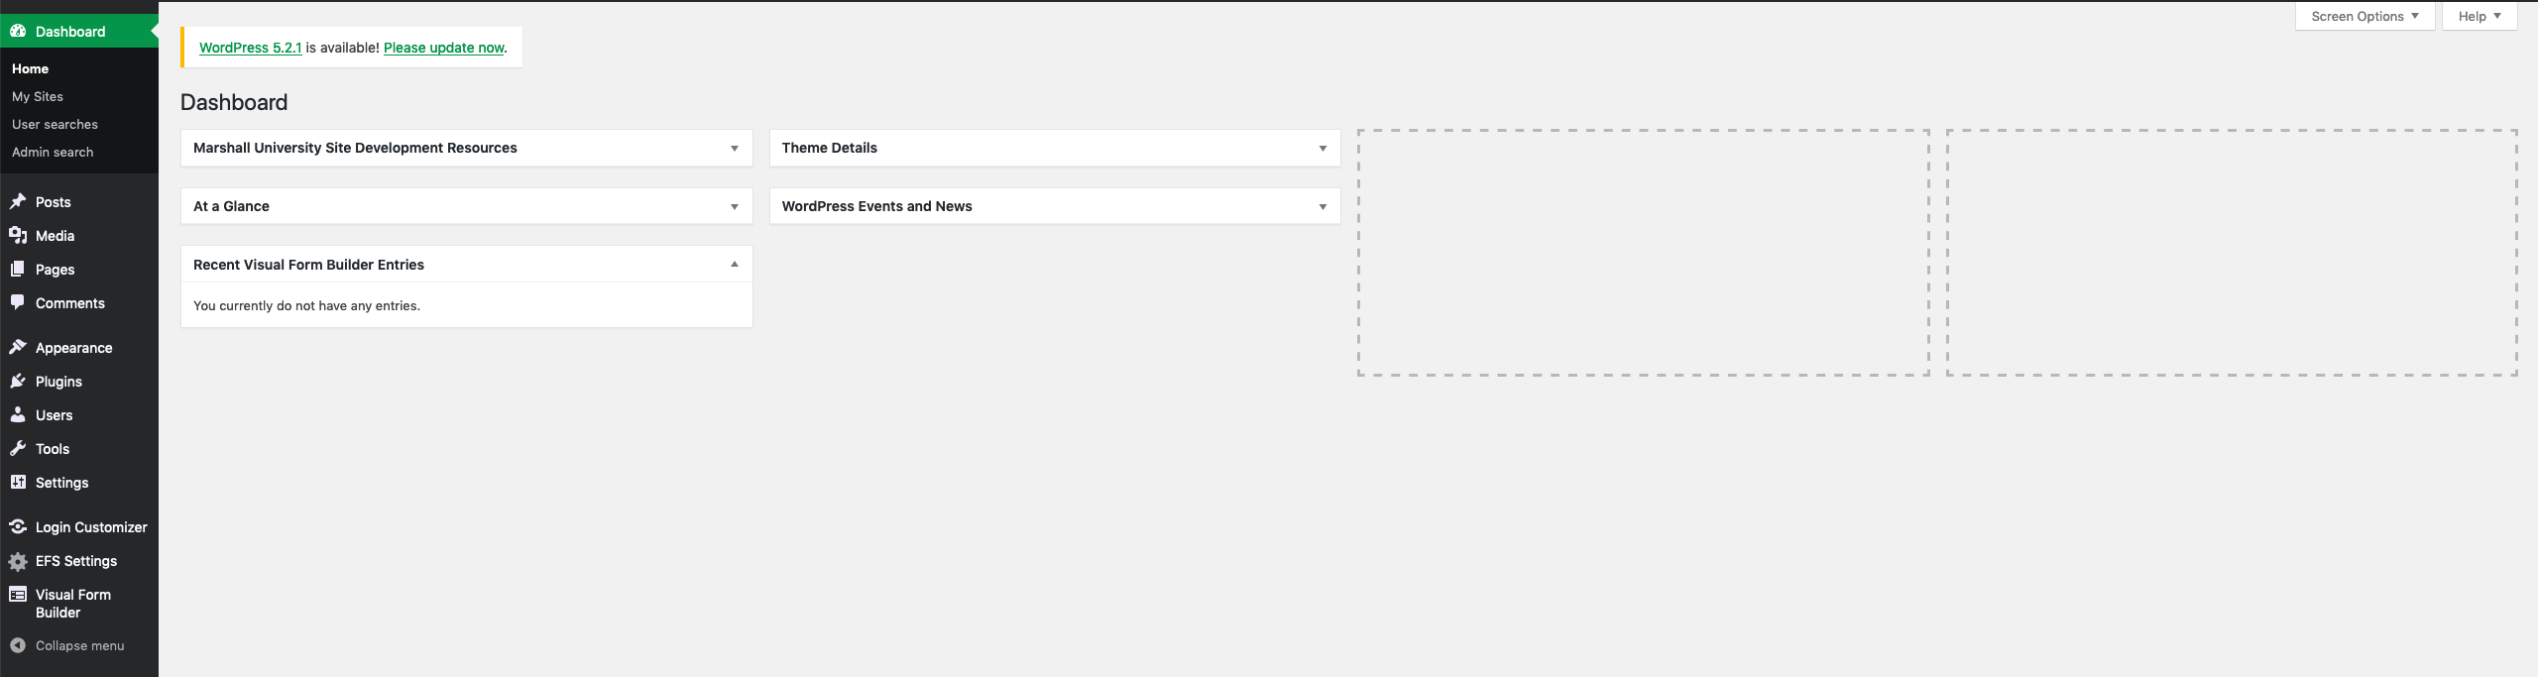Expand the Theme Details widget
Screen dimensions: 2538x677
click(1323, 148)
